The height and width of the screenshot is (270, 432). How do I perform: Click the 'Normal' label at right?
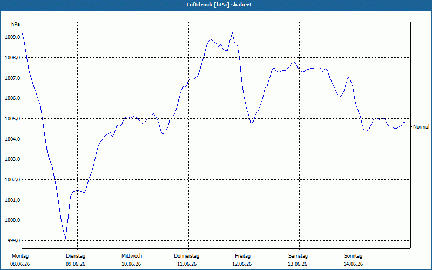421,127
